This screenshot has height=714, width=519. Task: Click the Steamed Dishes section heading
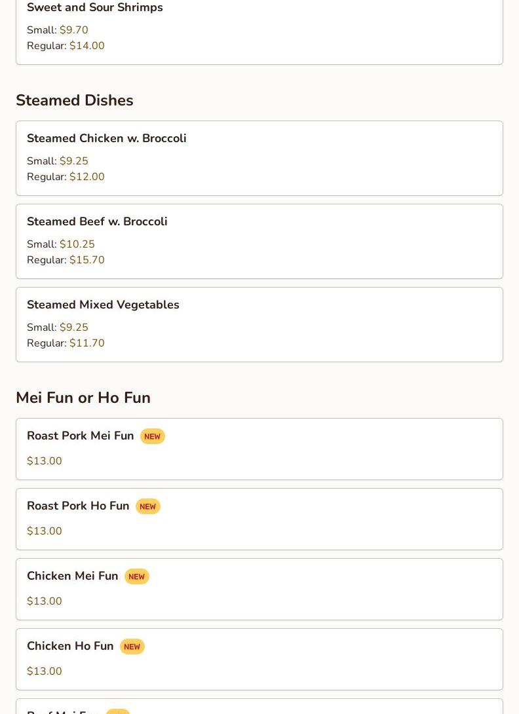pyautogui.click(x=75, y=100)
